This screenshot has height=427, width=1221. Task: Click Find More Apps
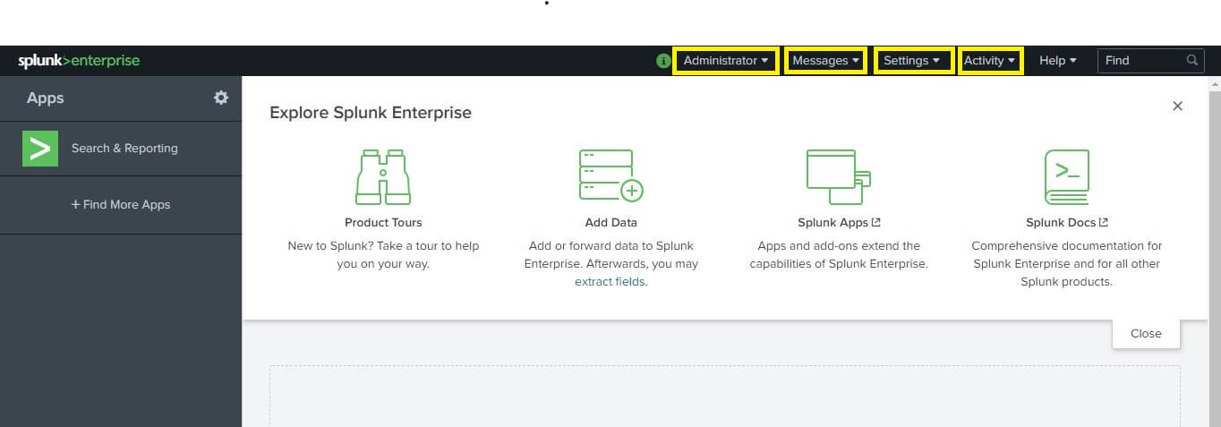pyautogui.click(x=121, y=205)
